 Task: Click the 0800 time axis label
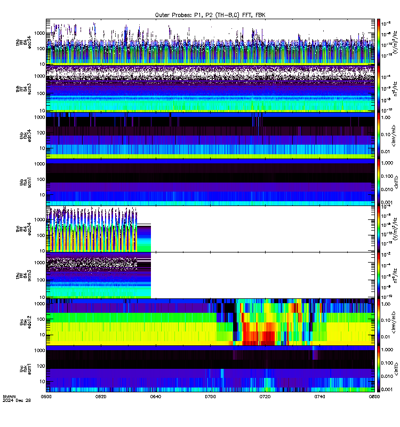(374, 397)
